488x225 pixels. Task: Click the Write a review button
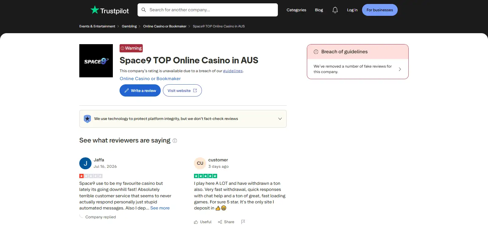point(140,90)
